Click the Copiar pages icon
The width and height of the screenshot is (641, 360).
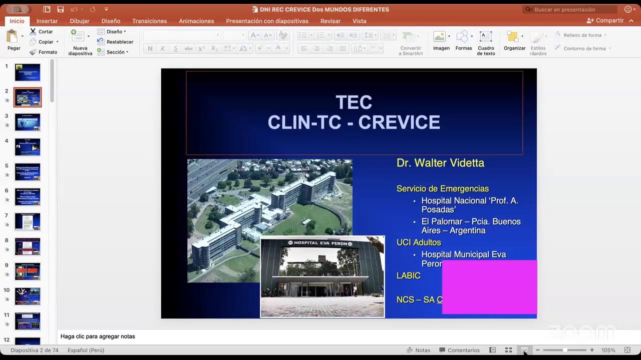(x=33, y=42)
